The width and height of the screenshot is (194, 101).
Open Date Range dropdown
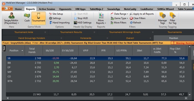coord(119,14)
